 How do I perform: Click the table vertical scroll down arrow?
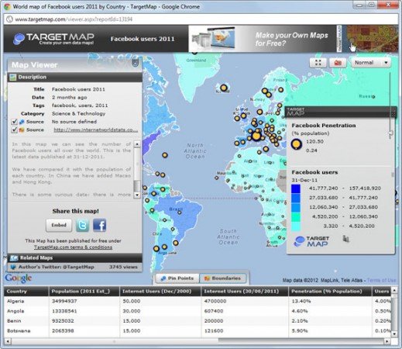coord(394,334)
